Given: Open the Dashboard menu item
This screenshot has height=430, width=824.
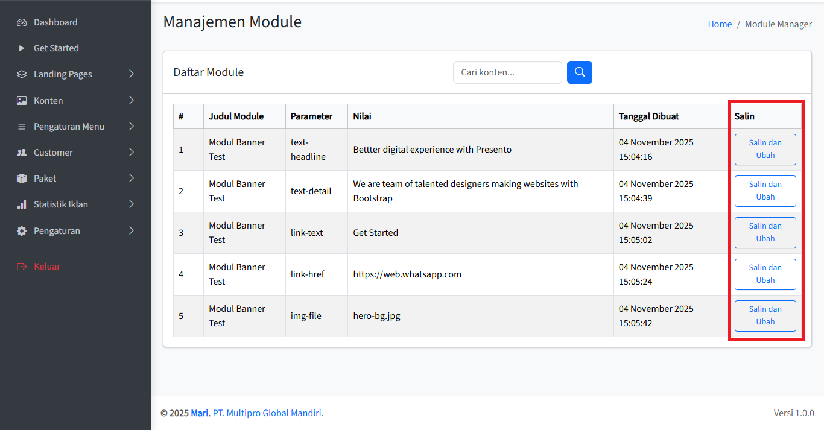Looking at the screenshot, I should tap(55, 22).
